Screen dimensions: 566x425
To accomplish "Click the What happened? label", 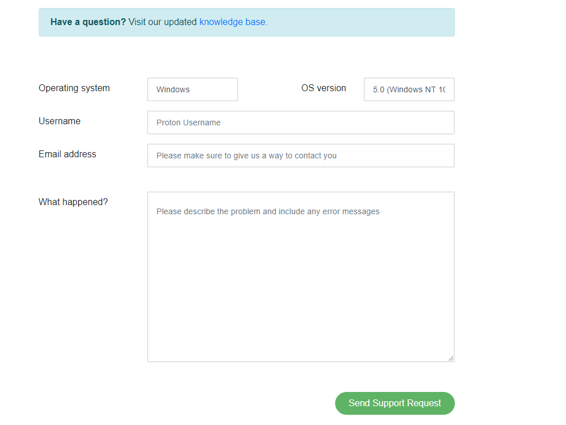I will [74, 202].
